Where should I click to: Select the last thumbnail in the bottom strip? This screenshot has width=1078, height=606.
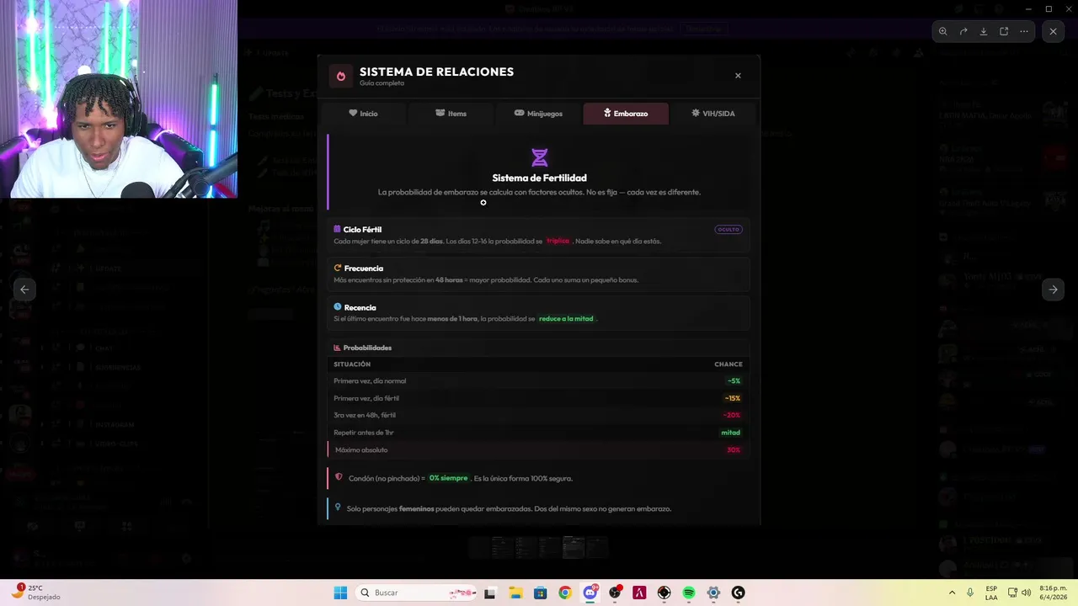click(596, 547)
